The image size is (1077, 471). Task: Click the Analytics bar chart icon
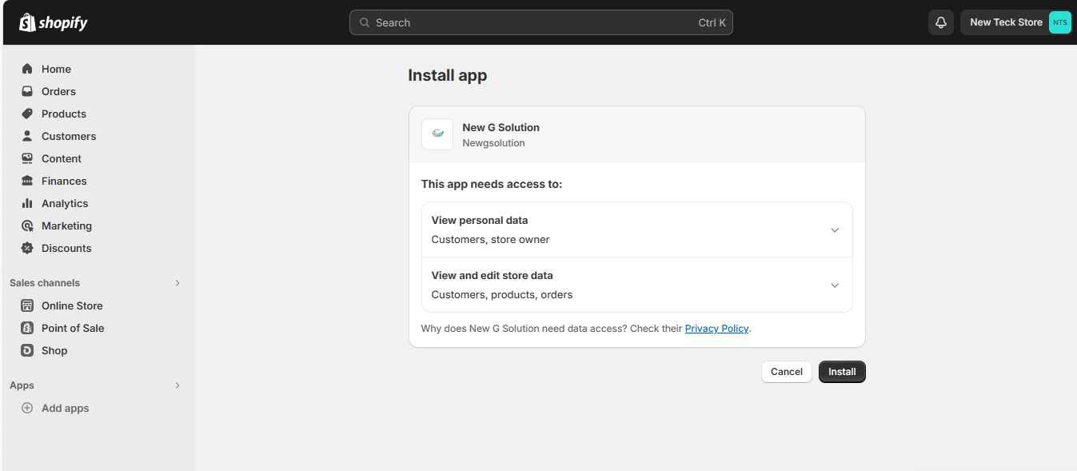tap(27, 203)
